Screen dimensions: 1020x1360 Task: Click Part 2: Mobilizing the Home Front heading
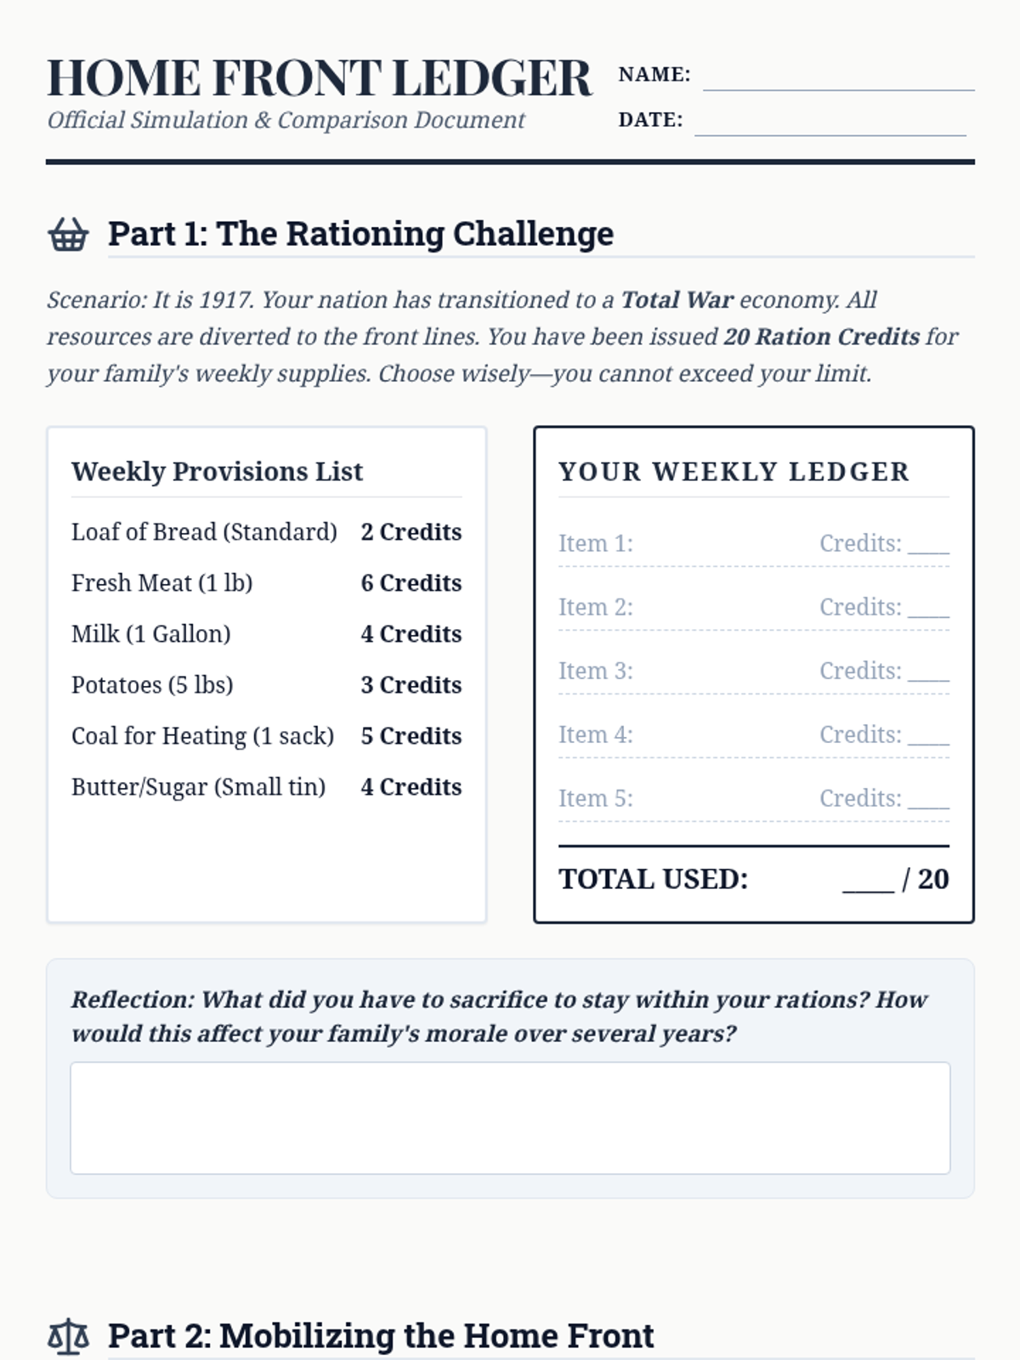[381, 1336]
